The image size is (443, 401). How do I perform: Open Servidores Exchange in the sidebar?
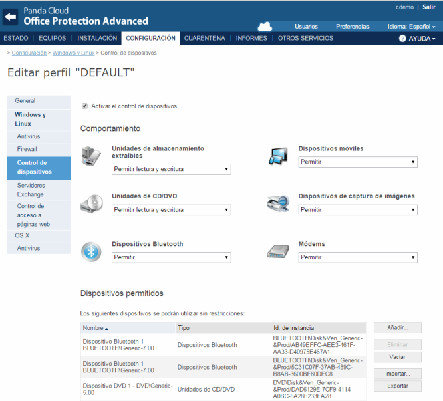coord(39,190)
